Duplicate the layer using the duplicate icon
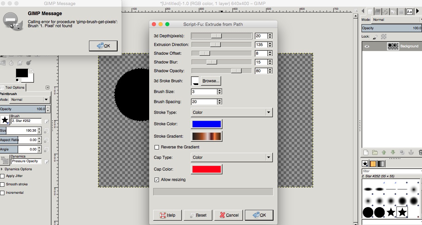This screenshot has width=422, height=225. [x=402, y=152]
